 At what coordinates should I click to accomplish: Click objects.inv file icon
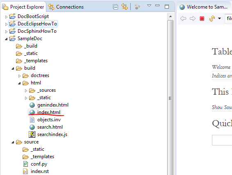pos(32,120)
